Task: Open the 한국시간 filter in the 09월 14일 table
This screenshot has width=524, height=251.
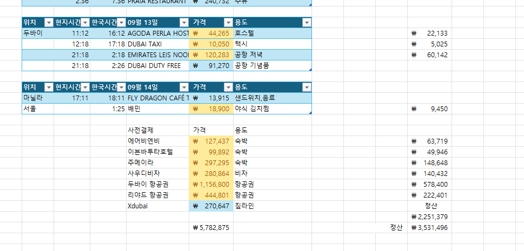Action: pyautogui.click(x=121, y=87)
